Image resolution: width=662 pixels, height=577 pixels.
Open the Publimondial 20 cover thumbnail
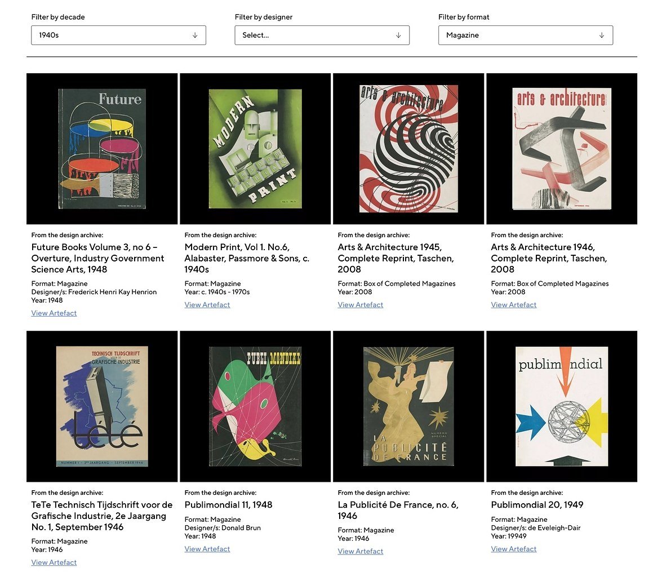[x=562, y=406]
